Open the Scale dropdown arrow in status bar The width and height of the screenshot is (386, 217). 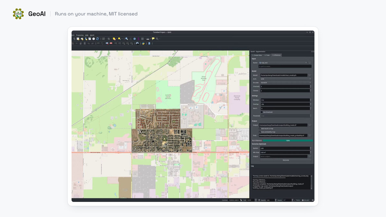pos(256,200)
